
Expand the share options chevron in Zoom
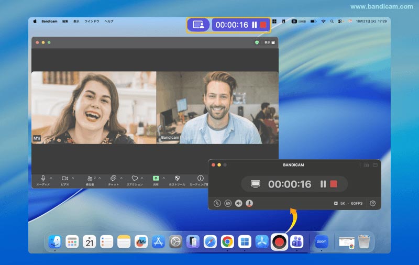pyautogui.click(x=163, y=178)
